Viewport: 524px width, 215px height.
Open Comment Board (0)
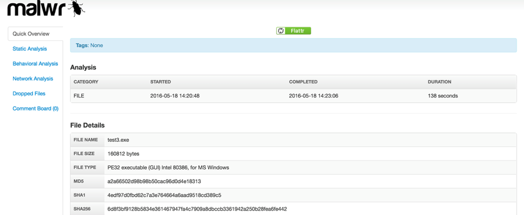(x=35, y=109)
